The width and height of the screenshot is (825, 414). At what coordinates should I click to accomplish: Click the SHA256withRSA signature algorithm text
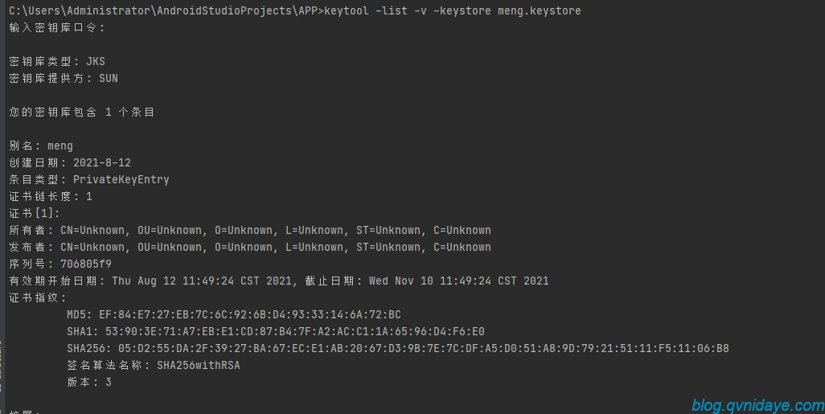pos(199,365)
